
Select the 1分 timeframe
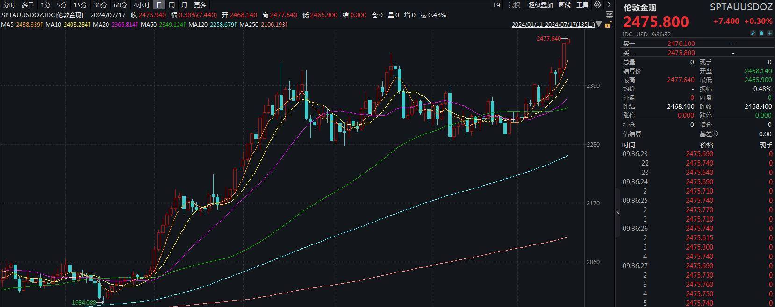pos(45,5)
